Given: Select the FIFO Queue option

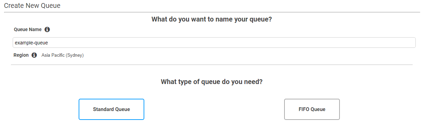Looking at the screenshot, I should 312,109.
